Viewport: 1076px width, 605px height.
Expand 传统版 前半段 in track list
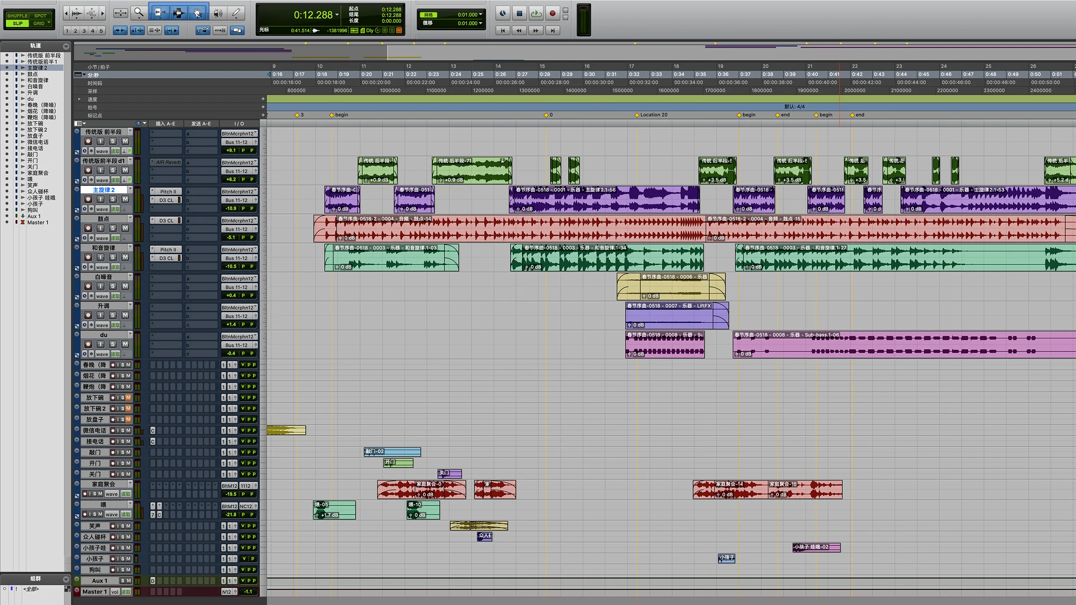[x=23, y=56]
